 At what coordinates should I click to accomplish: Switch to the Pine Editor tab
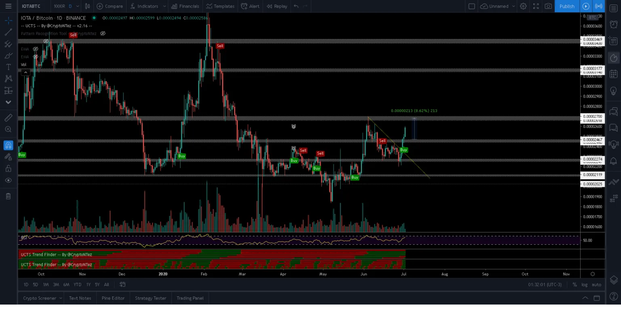coord(113,298)
